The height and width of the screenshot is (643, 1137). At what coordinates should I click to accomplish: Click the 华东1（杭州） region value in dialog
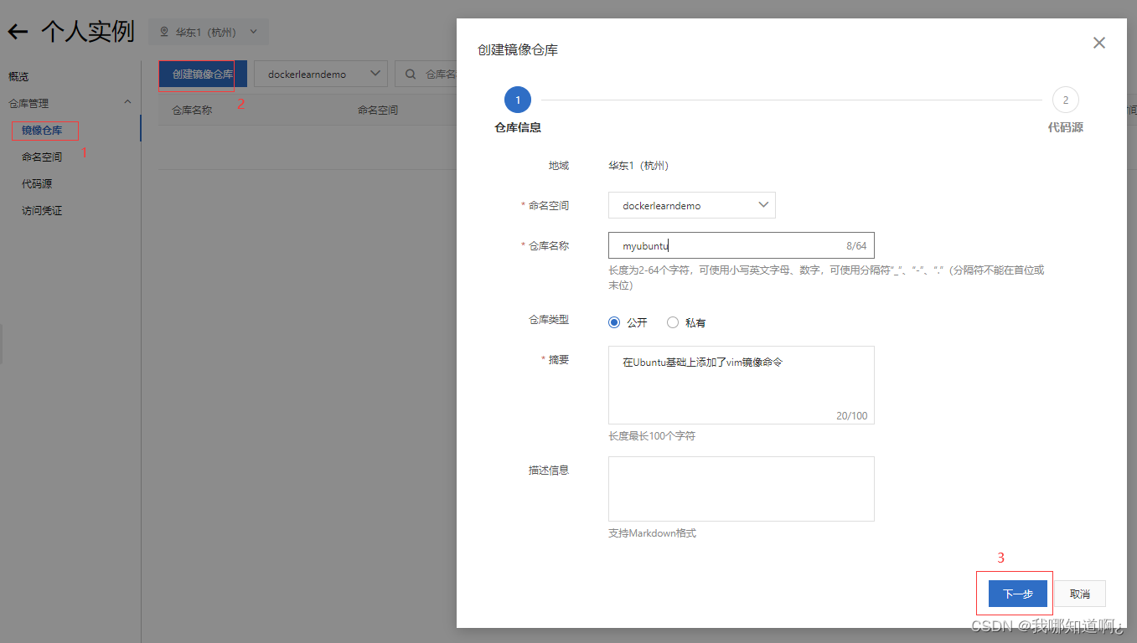[x=638, y=165]
